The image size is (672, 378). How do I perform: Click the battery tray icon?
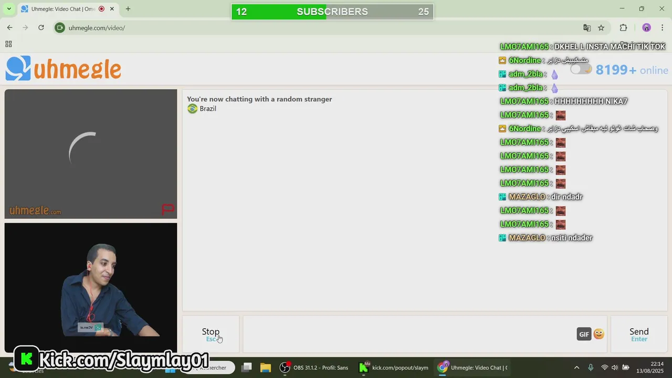point(626,367)
